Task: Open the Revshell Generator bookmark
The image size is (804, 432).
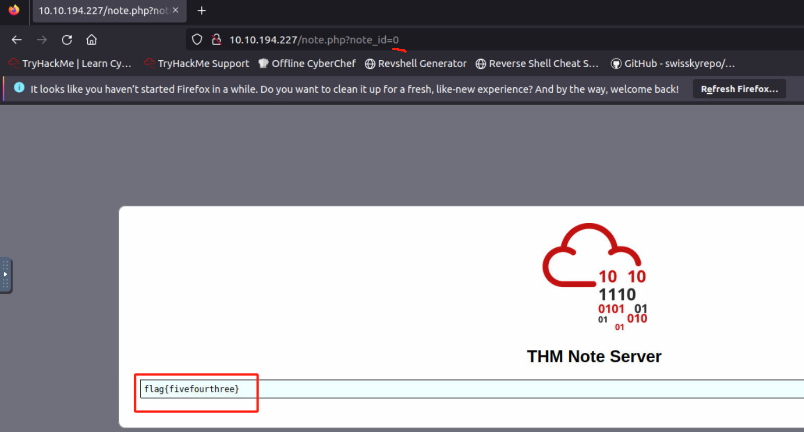Action: (x=415, y=64)
